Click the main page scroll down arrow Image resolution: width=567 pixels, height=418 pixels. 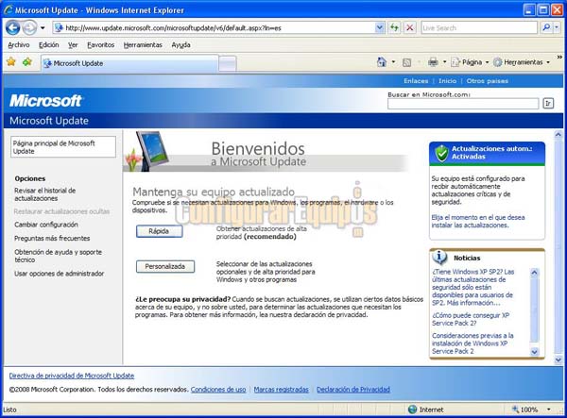pos(558,359)
